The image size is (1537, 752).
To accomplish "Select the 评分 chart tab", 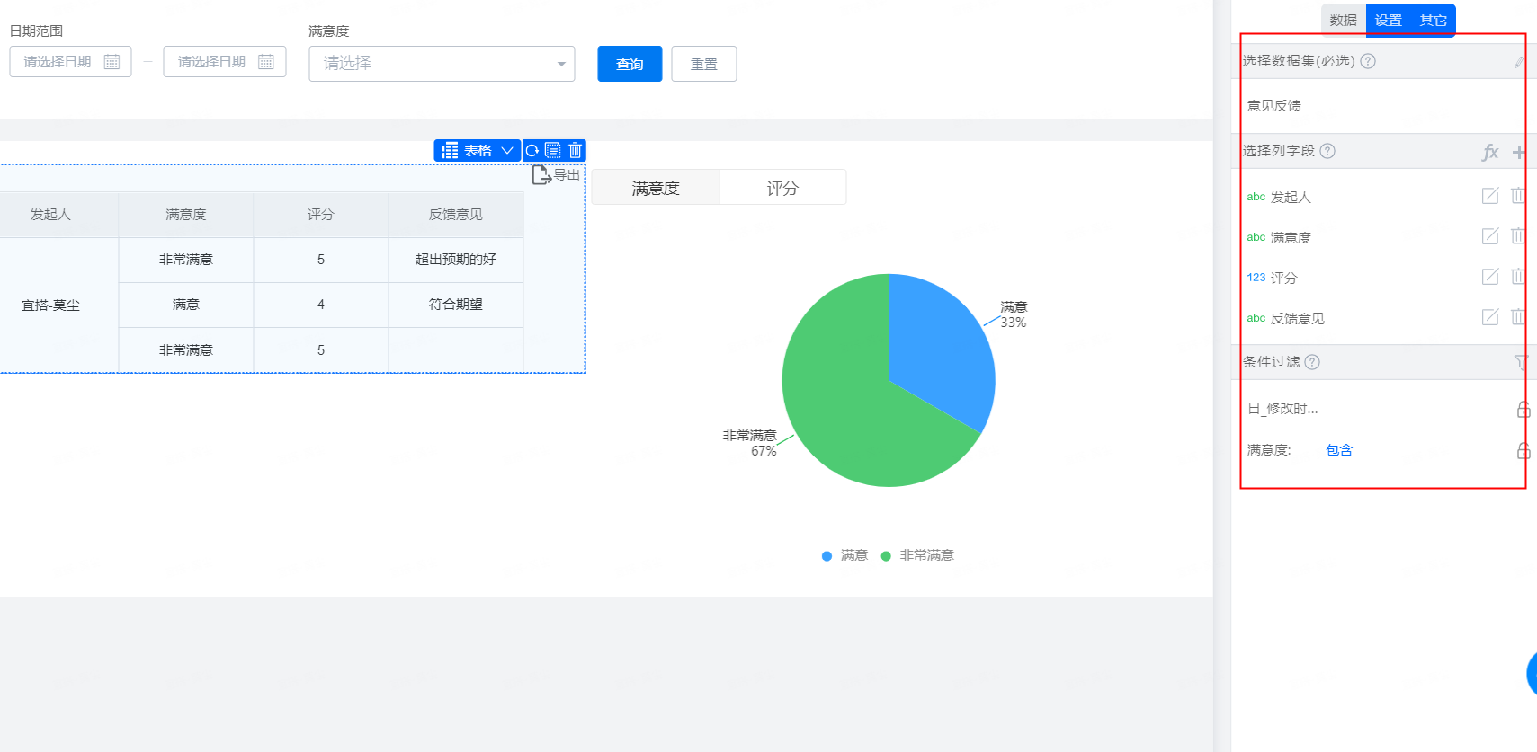I will [x=782, y=188].
